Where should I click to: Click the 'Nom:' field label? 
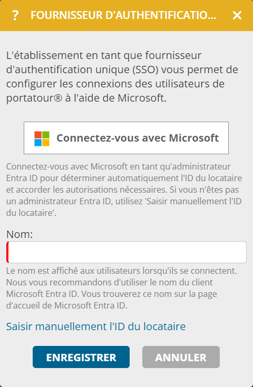point(20,234)
